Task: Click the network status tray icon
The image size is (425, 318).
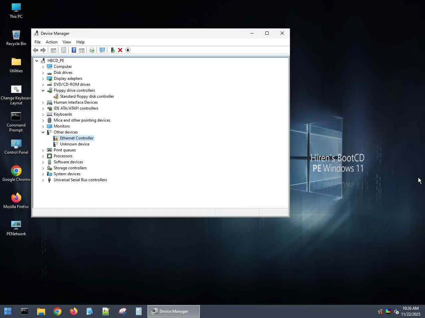Action: coord(380,311)
